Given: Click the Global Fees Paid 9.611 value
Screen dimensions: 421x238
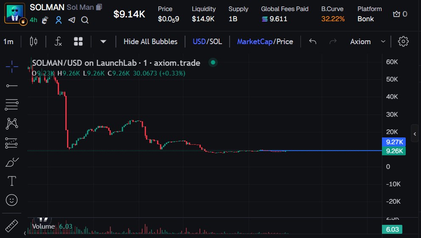Looking at the screenshot, I should pyautogui.click(x=275, y=19).
